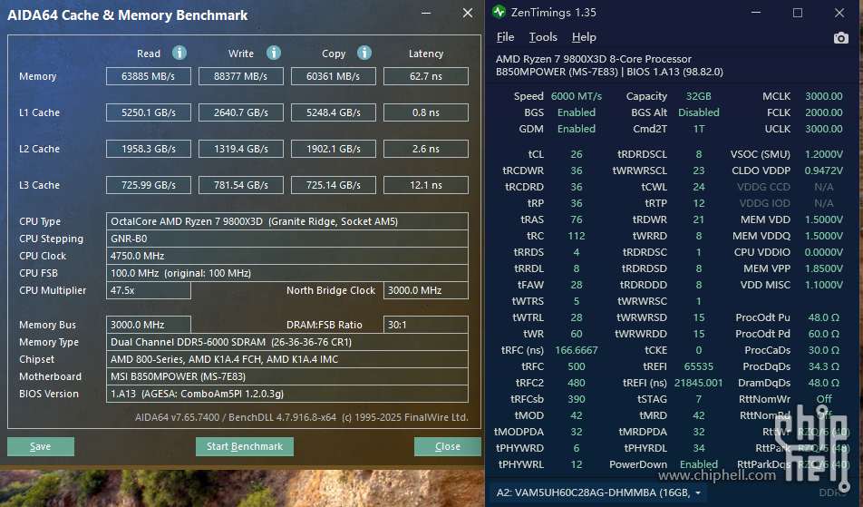
Task: Click the info icon next to Write
Action: pyautogui.click(x=274, y=54)
